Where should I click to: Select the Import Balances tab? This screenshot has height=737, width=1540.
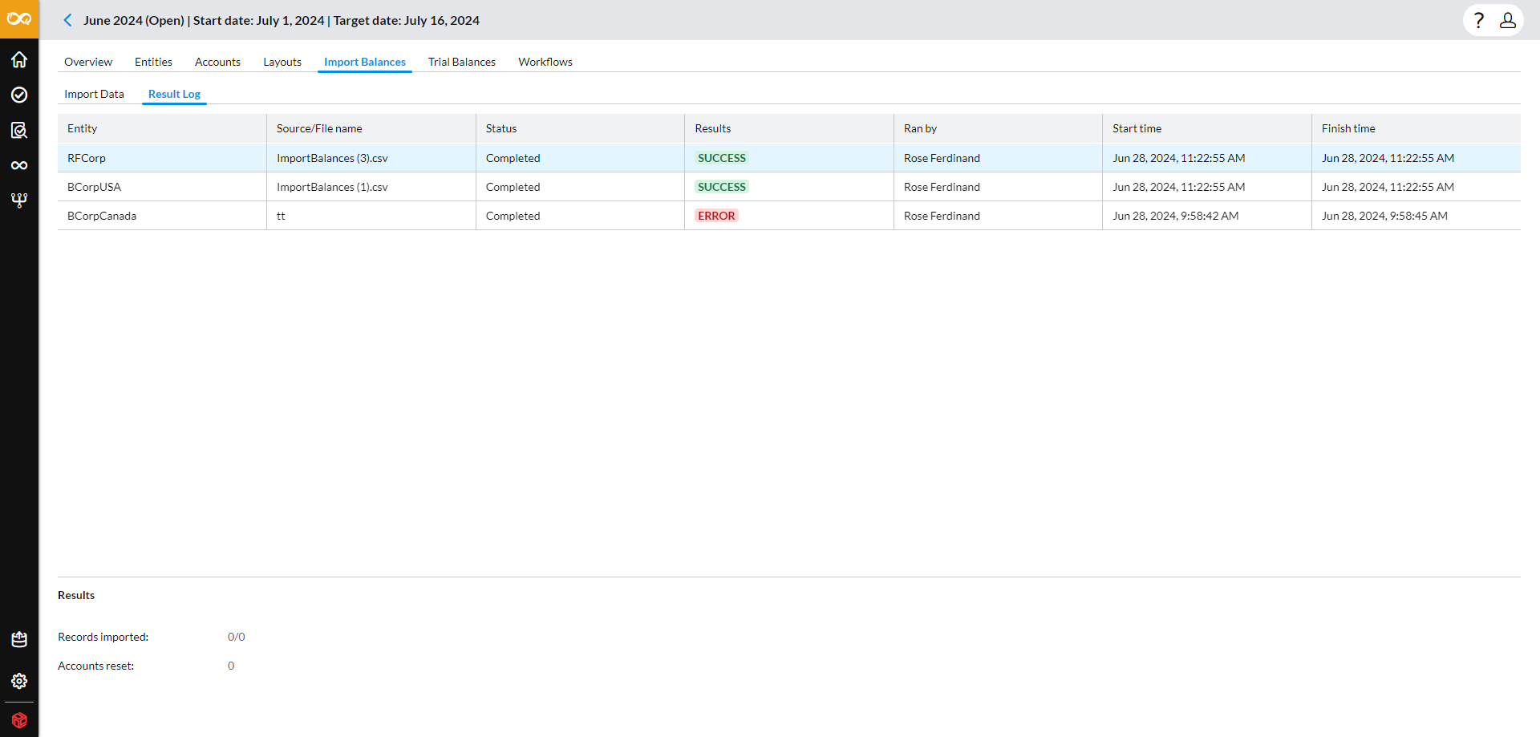pyautogui.click(x=365, y=62)
